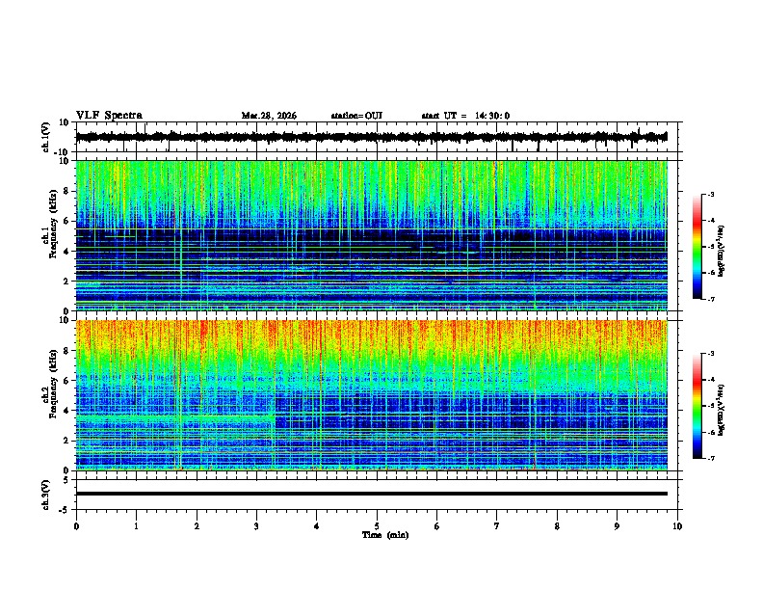The width and height of the screenshot is (763, 590).
Task: Click the "6" kHz tick of ch.2 spectrogram
Action: (x=67, y=381)
